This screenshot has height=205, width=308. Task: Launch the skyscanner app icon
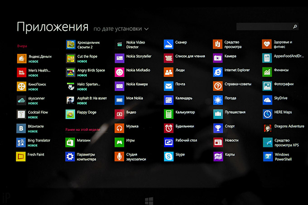click(21, 100)
